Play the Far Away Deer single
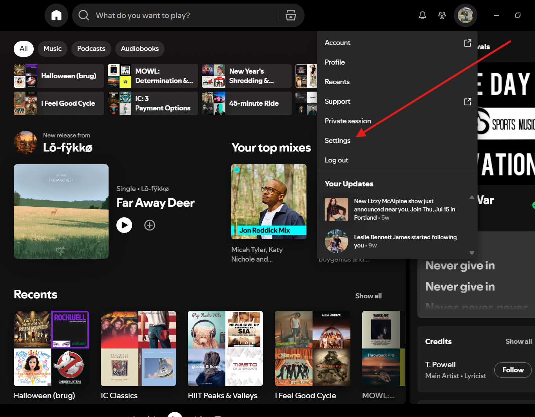The image size is (535, 417). tap(124, 225)
